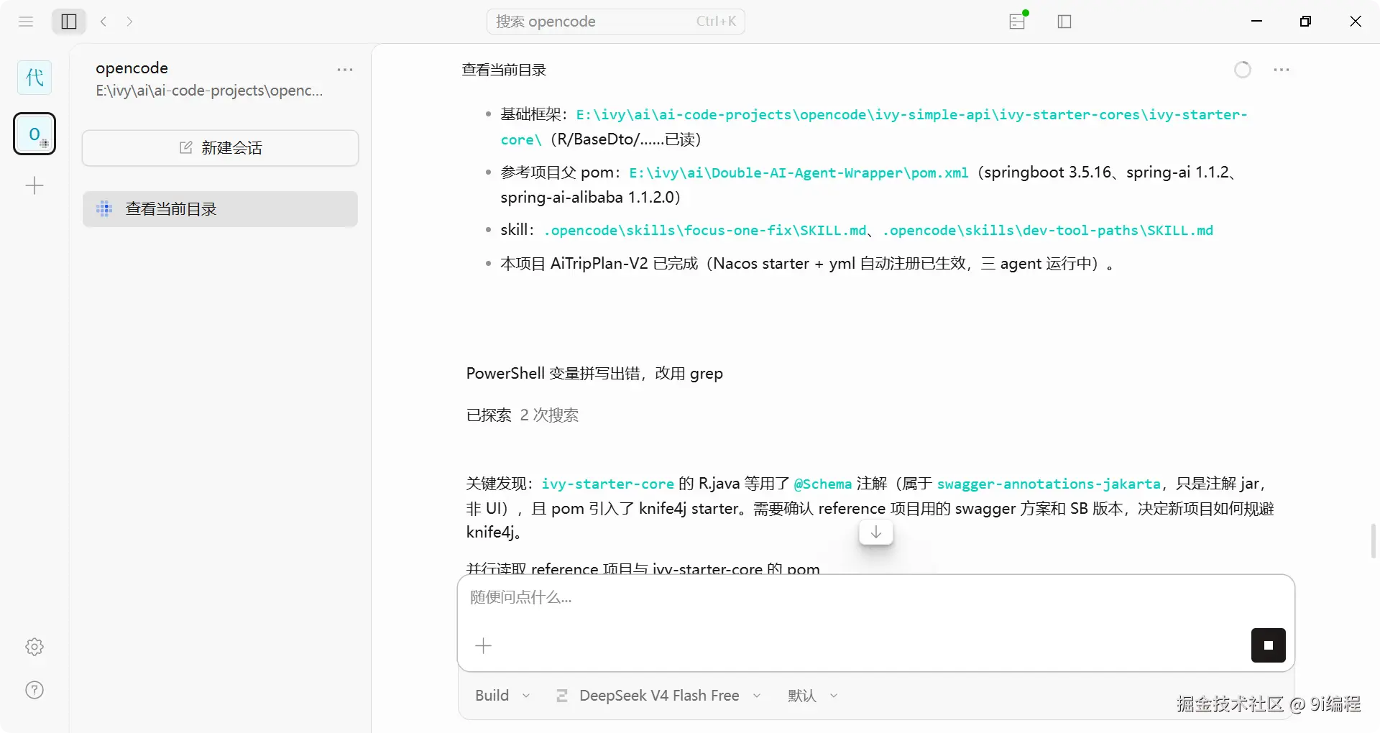Restore down the opencode window
Viewport: 1380px width, 733px height.
click(x=1306, y=22)
